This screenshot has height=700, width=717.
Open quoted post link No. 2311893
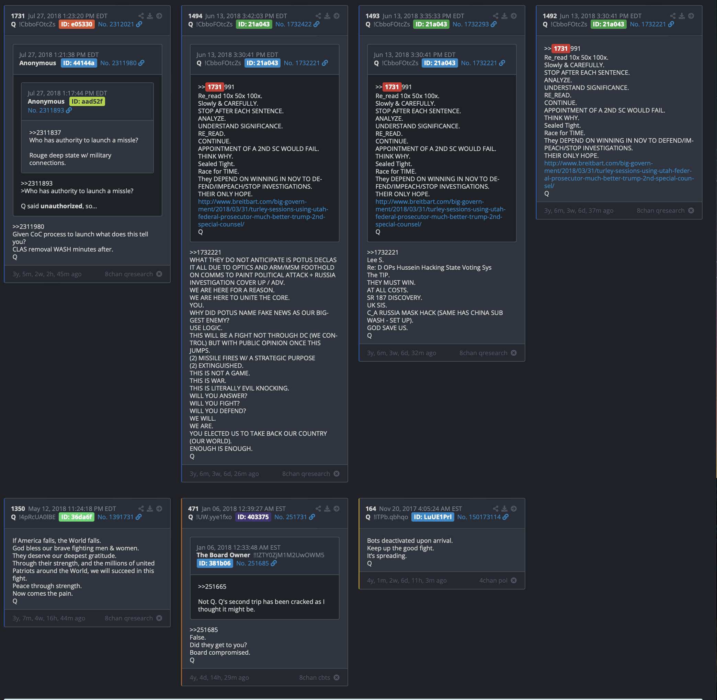point(46,110)
